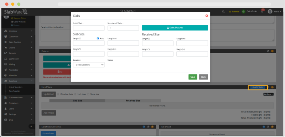Click the Users person icon in the sidebar
Viewport: 285px width, 137px height.
(x=6, y=109)
